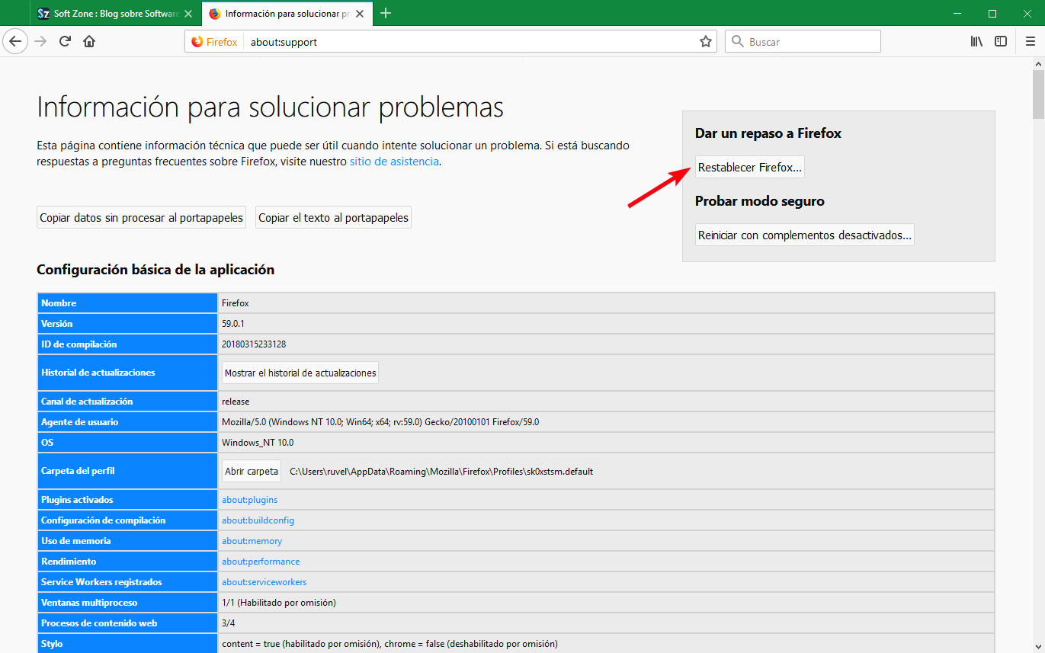Click the Firefox identity icon in address bar
The height and width of the screenshot is (653, 1045).
214,42
